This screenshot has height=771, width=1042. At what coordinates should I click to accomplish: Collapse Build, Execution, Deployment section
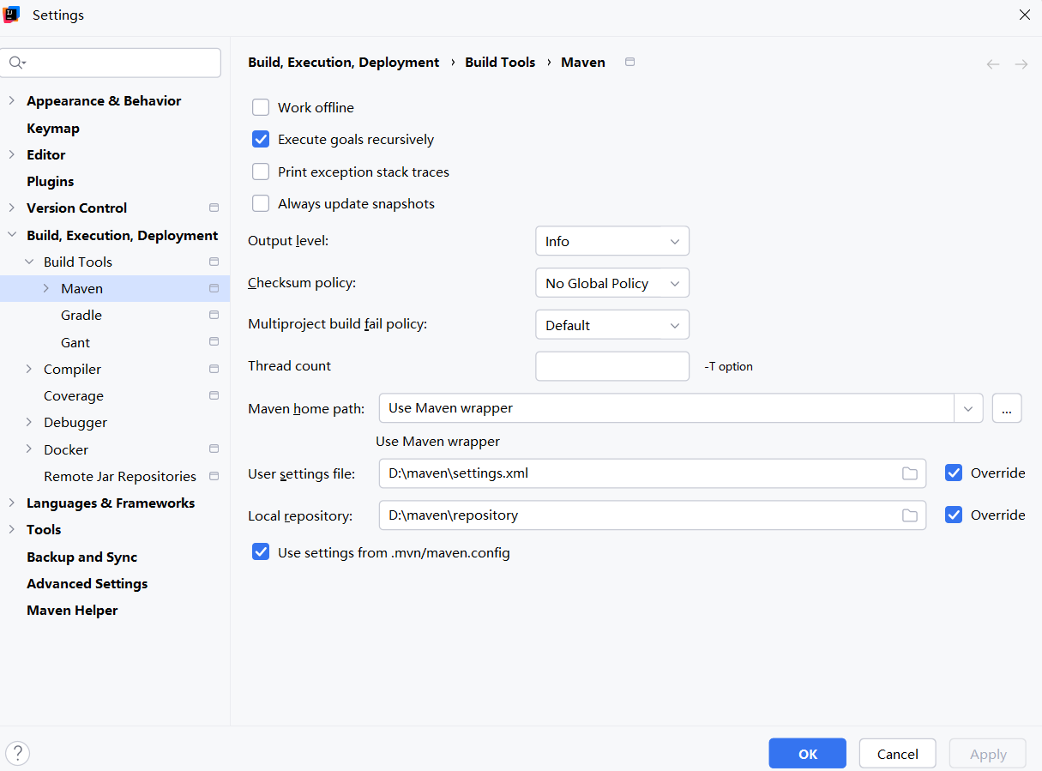click(11, 235)
